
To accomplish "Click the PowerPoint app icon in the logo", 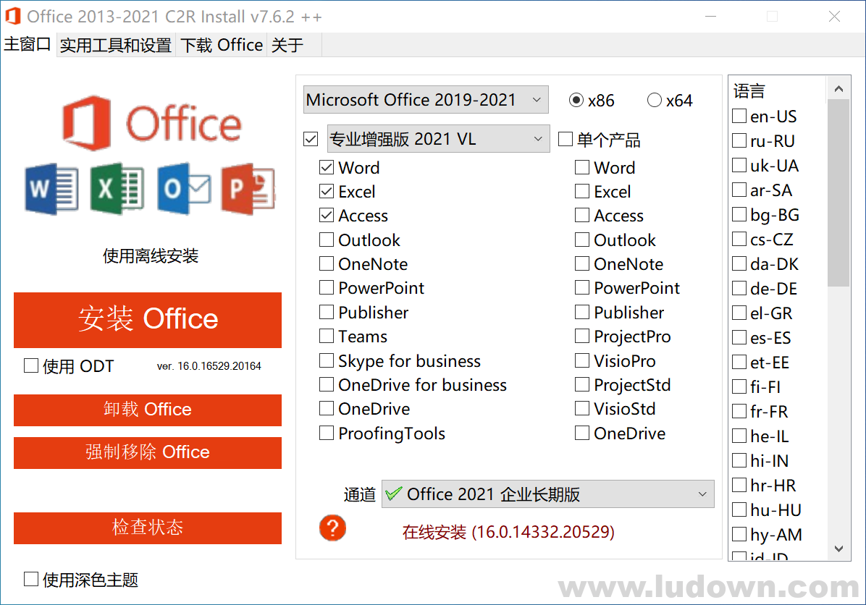I will (x=248, y=190).
